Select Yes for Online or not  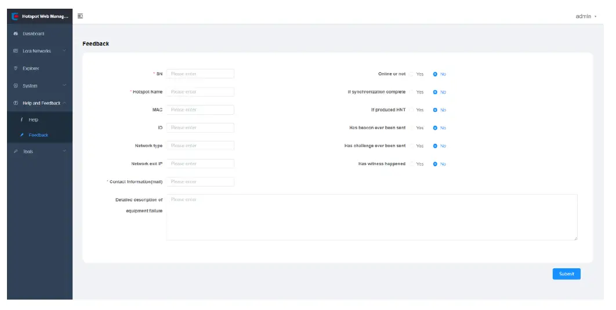[411, 74]
